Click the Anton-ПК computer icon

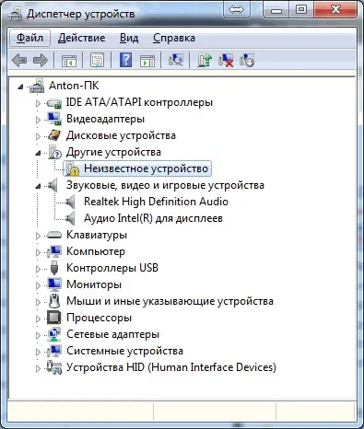(x=37, y=86)
